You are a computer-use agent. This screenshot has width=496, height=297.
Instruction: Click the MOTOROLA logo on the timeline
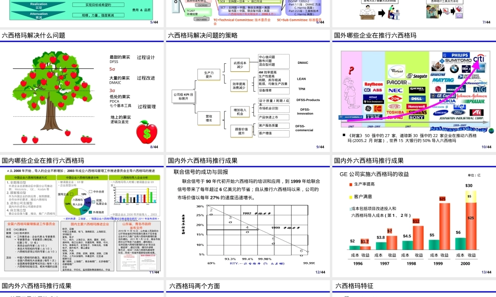pos(351,117)
